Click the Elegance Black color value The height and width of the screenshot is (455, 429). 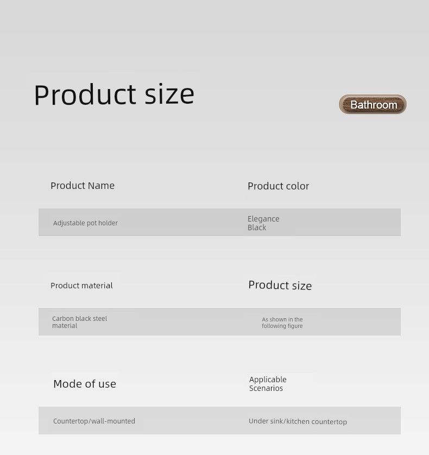point(263,223)
